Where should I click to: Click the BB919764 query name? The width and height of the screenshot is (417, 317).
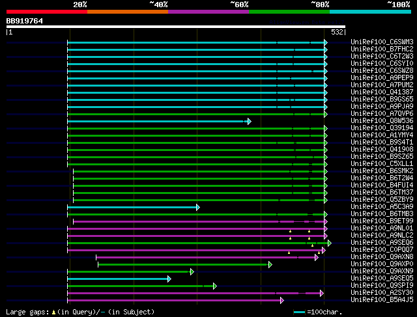tap(25, 21)
